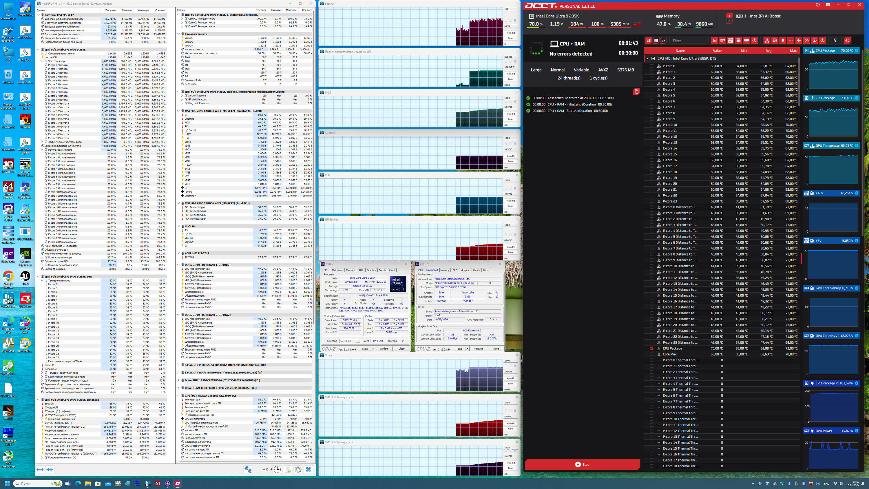
Task: Uncheck the CPU Package sensor checkbox
Action: 651,348
